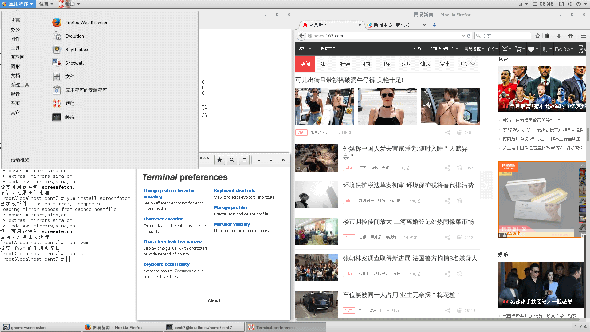590x332 pixels.
Task: Open Menubar visibility help link
Action: (232, 224)
